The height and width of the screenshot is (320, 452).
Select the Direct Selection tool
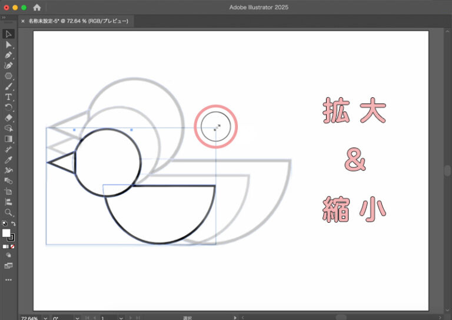coord(9,44)
